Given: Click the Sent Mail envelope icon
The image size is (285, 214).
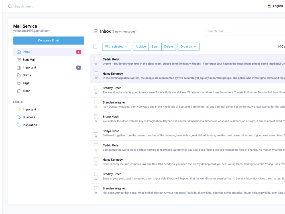Looking at the screenshot, I should (x=19, y=60).
